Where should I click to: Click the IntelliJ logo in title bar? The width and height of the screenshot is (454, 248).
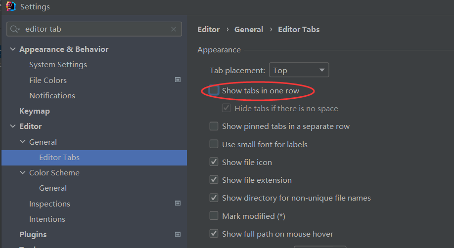11,7
